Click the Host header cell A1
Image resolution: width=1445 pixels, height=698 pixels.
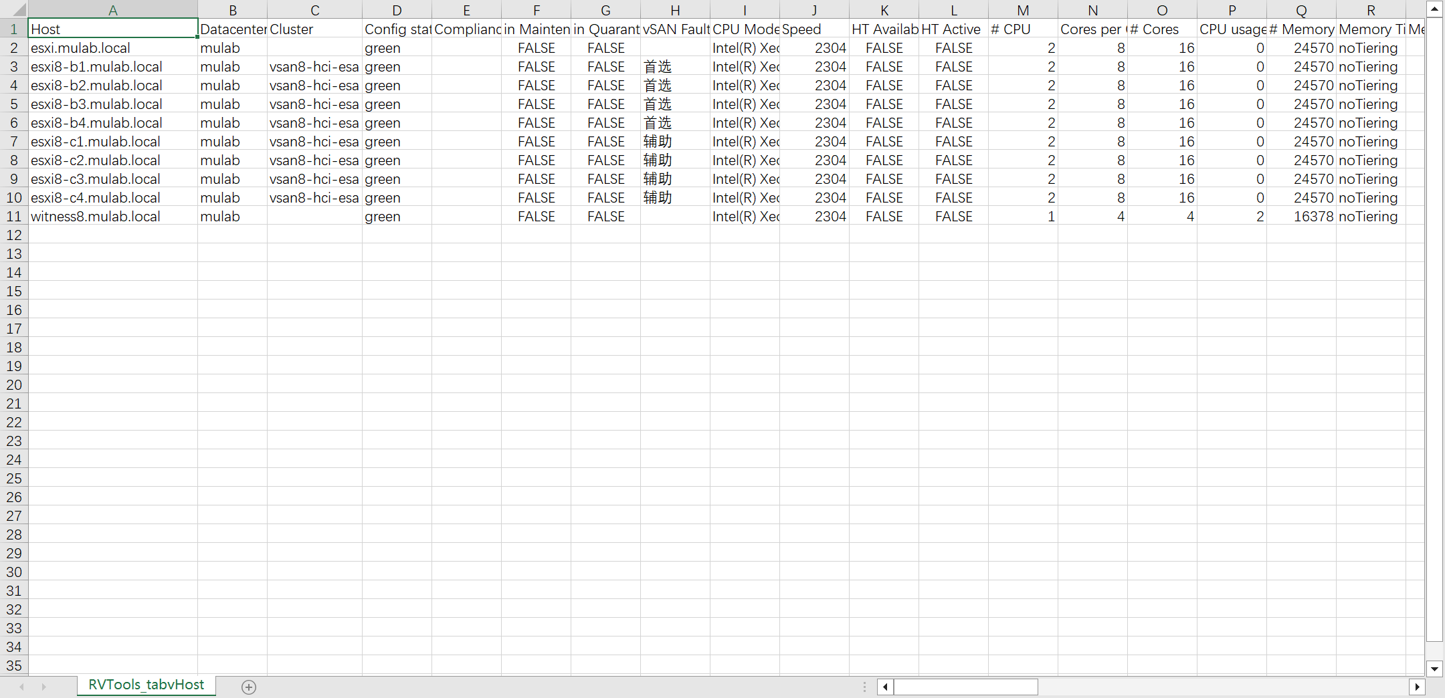[112, 29]
